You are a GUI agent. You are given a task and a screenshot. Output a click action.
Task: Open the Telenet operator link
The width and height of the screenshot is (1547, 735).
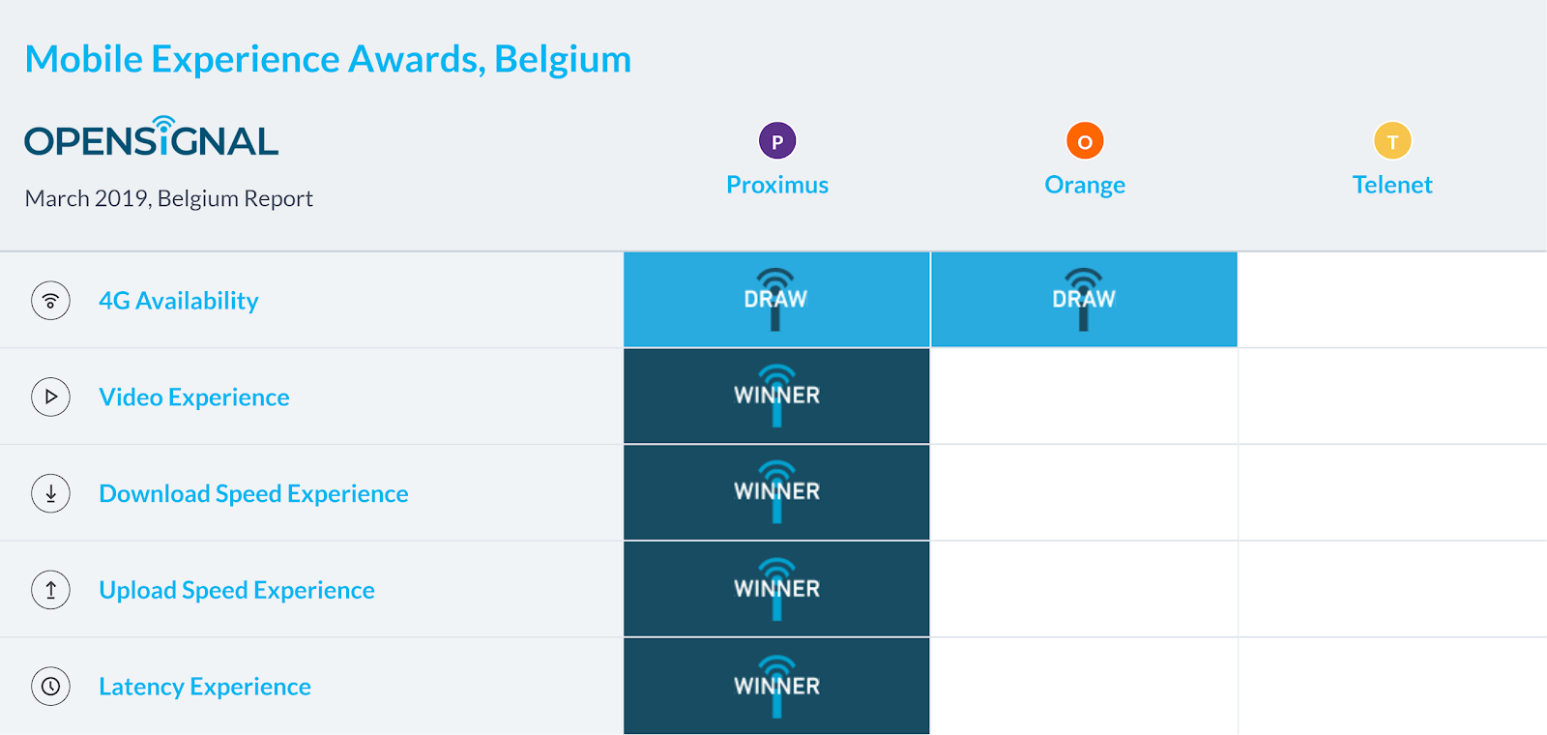pyautogui.click(x=1392, y=185)
